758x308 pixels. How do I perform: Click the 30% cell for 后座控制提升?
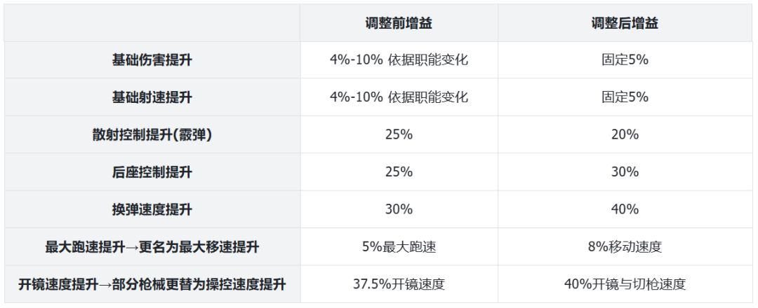pos(625,171)
